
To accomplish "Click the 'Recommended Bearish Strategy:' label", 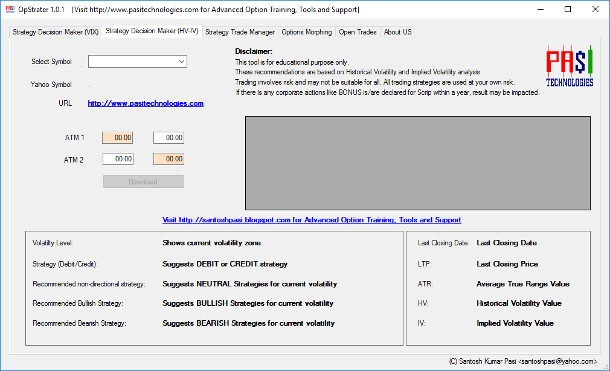I will pyautogui.click(x=79, y=323).
